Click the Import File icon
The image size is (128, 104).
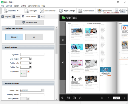pyautogui.click(x=5, y=11)
